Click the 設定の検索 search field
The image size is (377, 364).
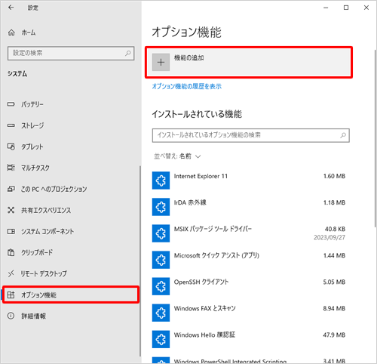[71, 53]
